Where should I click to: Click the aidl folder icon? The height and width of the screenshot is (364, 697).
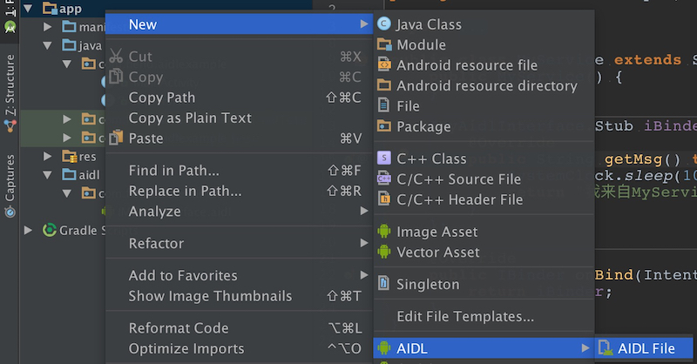click(70, 174)
